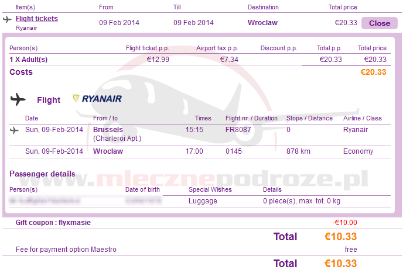This screenshot has width=403, height=270.
Task: Click the Passenger details heading
Action: [42, 174]
